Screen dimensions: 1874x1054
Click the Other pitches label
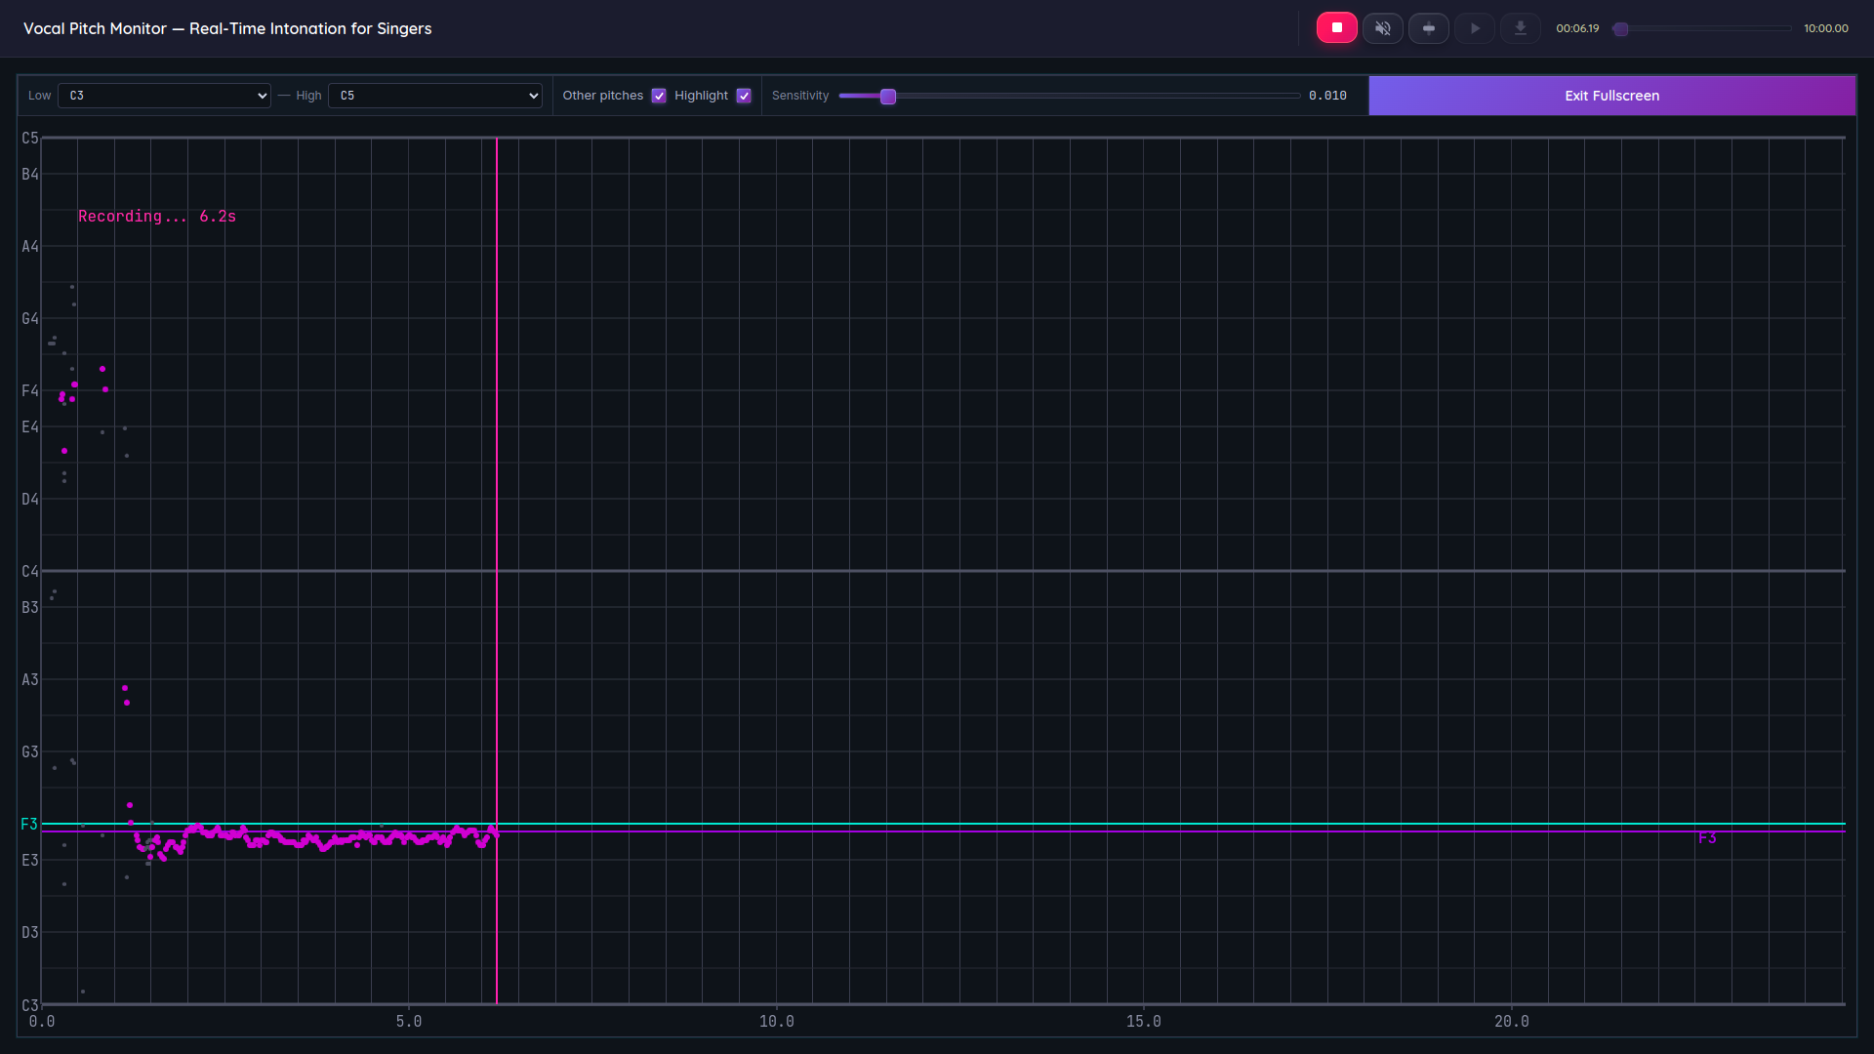click(603, 96)
